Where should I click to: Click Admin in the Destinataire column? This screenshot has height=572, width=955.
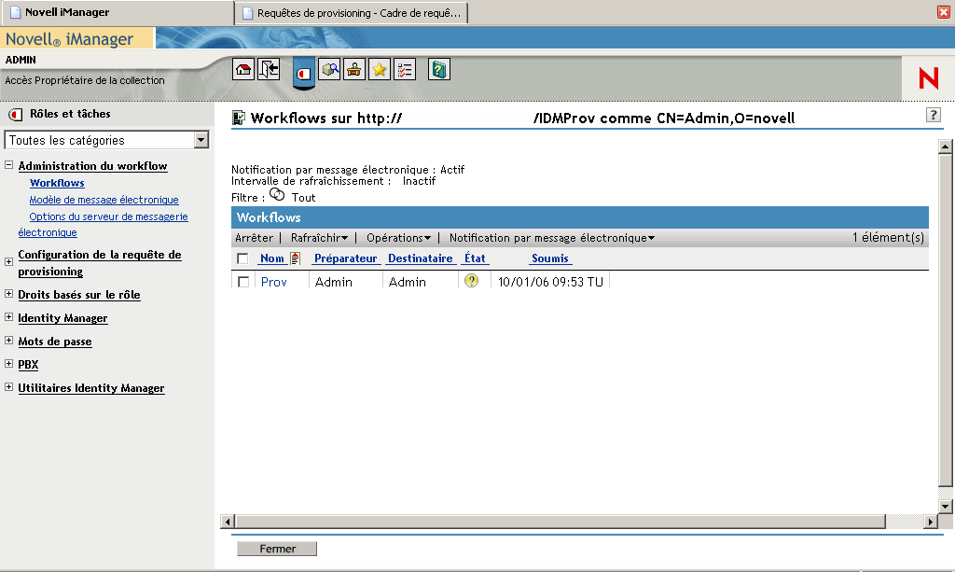point(408,282)
